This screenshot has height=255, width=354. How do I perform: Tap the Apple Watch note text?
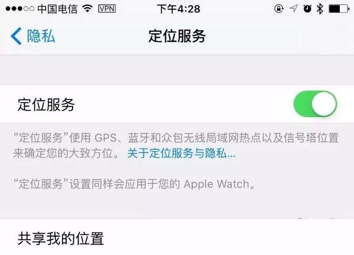tap(135, 184)
